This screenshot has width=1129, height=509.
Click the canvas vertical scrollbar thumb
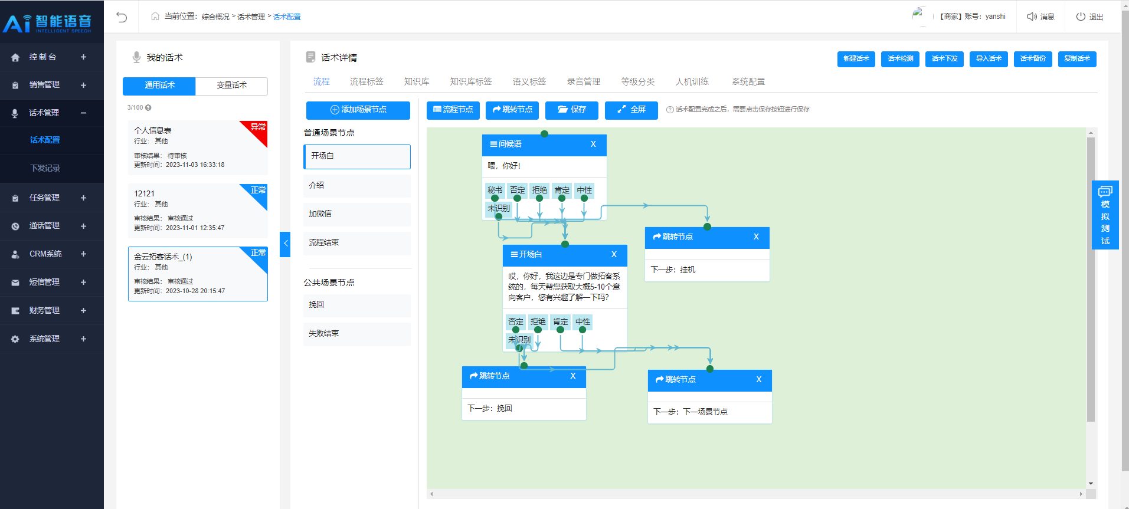point(1091,280)
